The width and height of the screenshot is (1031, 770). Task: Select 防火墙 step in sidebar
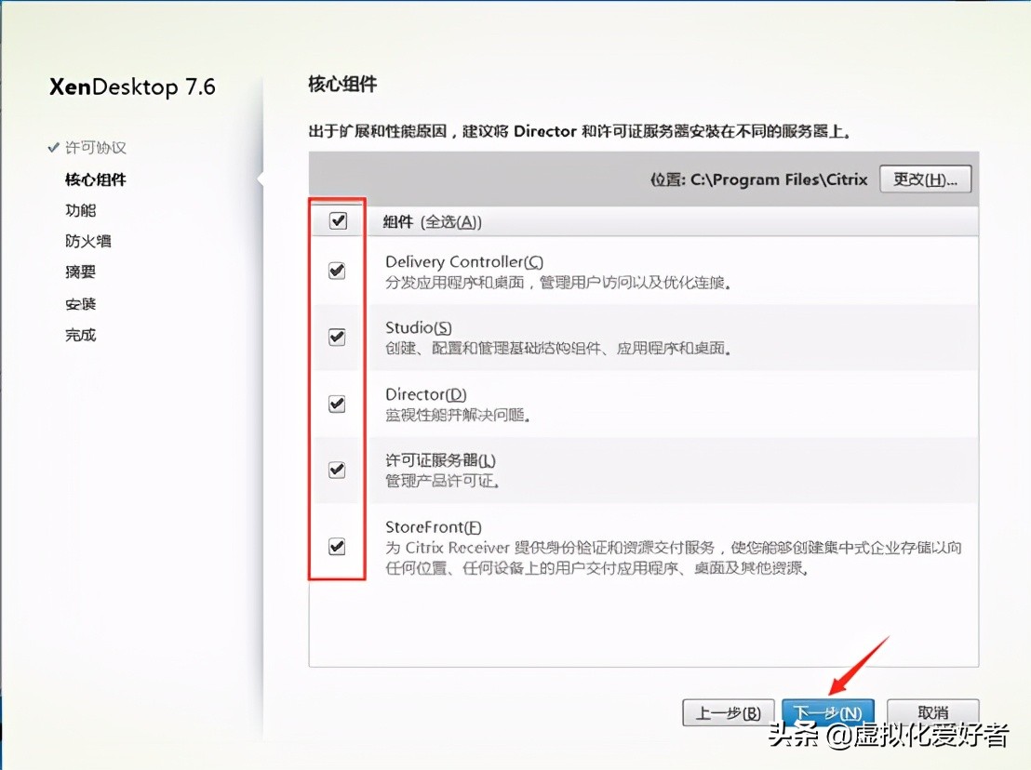[88, 241]
